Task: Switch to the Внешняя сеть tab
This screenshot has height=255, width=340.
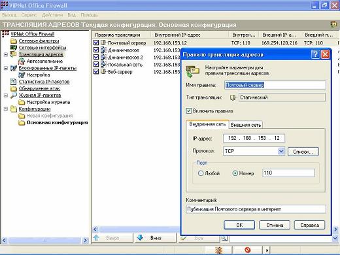Action: tap(246, 125)
